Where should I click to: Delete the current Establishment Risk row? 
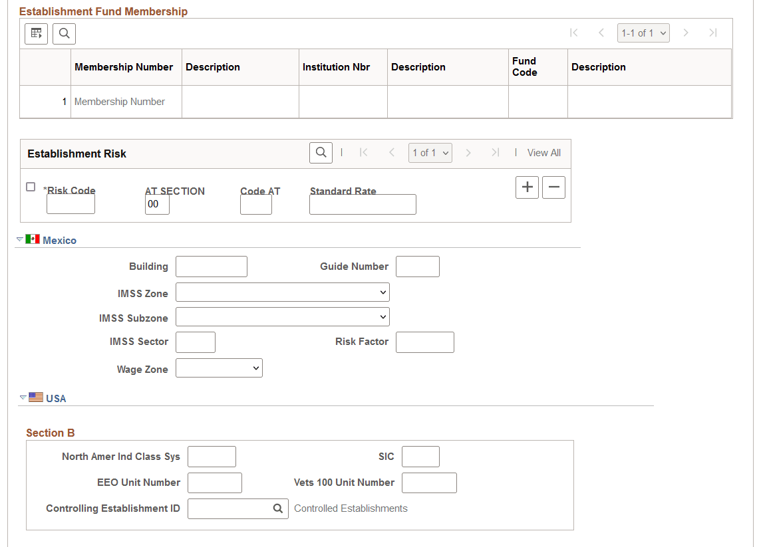click(553, 187)
